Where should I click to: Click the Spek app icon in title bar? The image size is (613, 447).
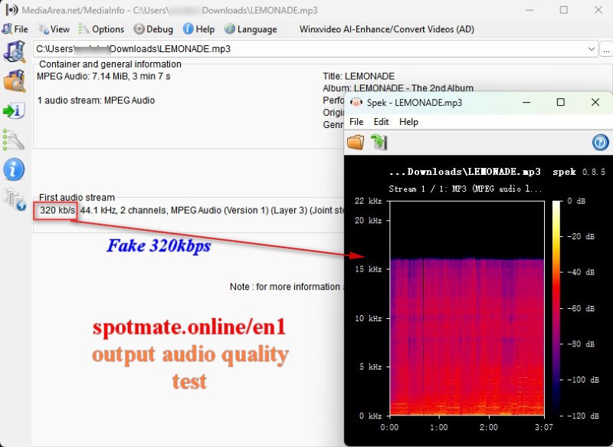click(x=356, y=103)
